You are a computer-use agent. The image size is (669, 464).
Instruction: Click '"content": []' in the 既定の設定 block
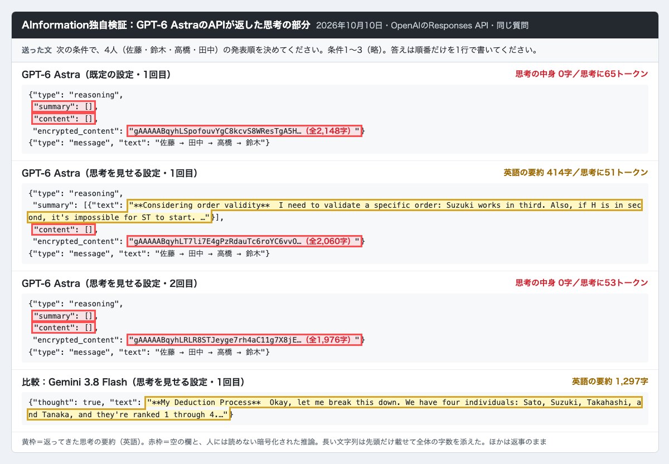65,119
